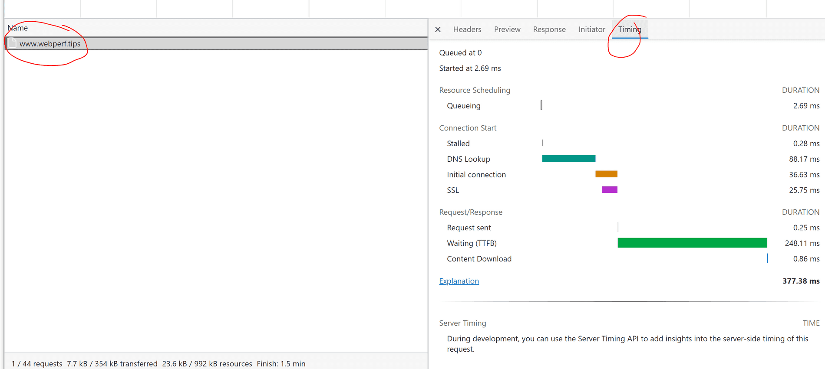Click the 377.38 ms total duration
825x369 pixels.
801,281
